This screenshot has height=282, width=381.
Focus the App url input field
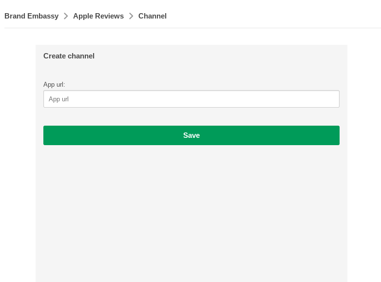(191, 99)
